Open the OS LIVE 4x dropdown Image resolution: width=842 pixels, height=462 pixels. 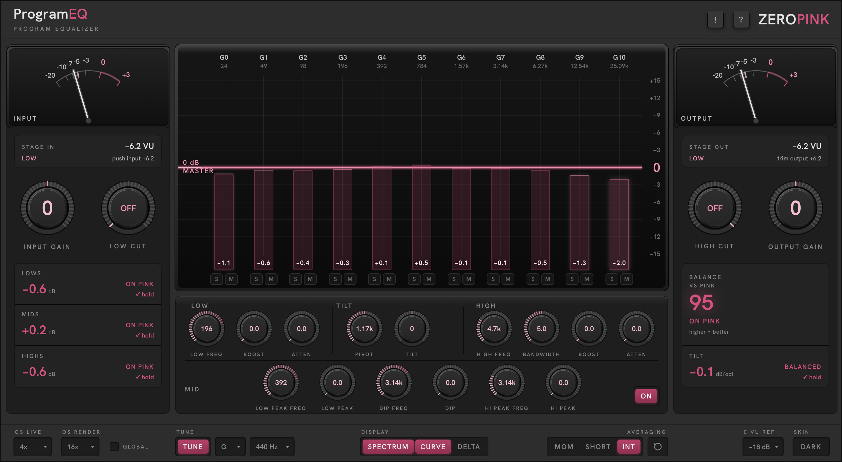pos(33,446)
